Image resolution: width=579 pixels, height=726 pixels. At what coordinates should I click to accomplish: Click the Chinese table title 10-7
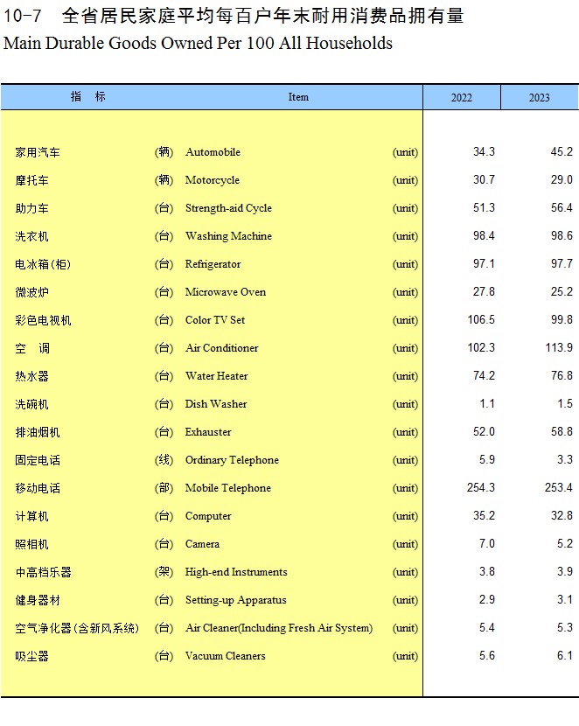(234, 16)
